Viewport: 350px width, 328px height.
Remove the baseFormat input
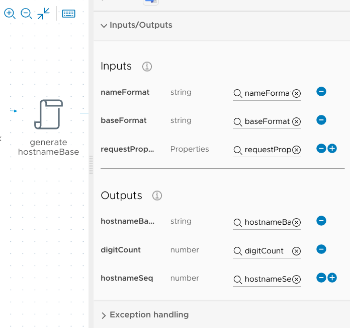pyautogui.click(x=321, y=120)
